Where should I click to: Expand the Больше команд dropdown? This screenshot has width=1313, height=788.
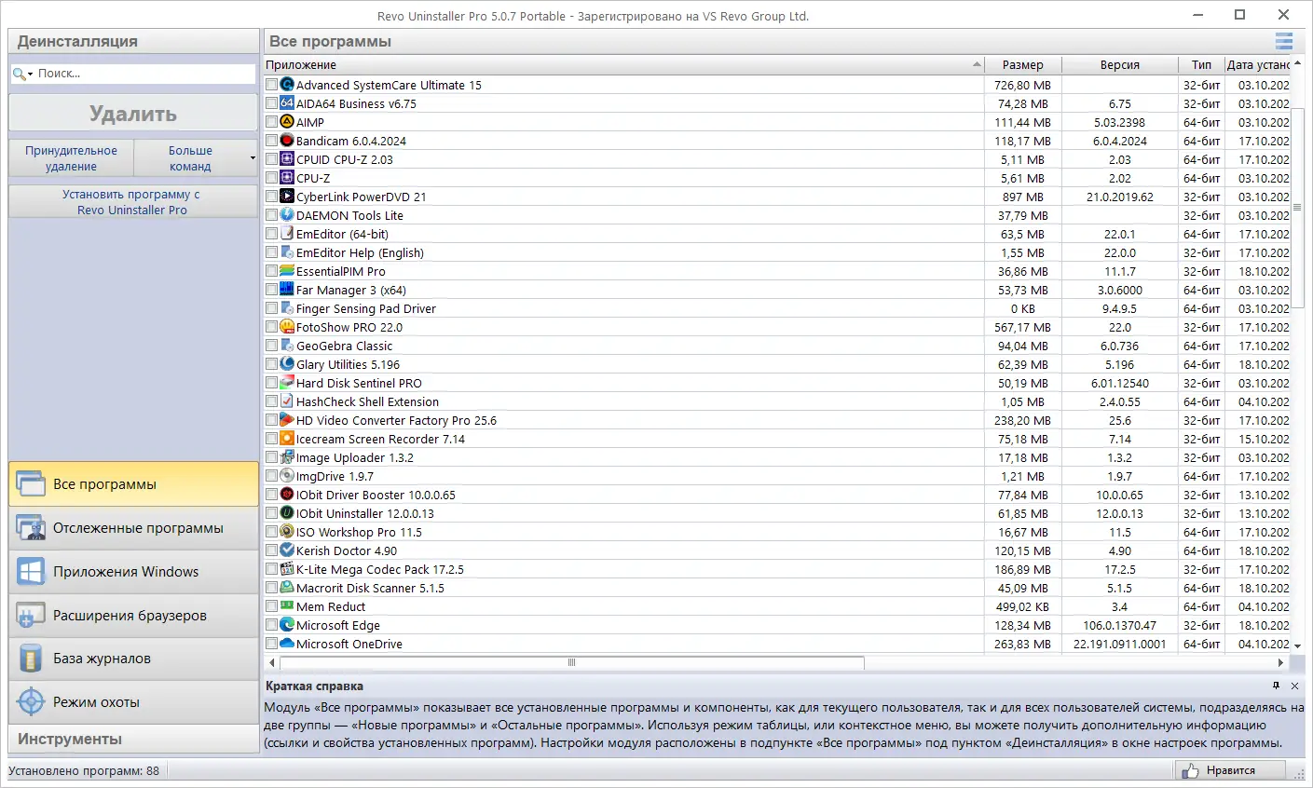pos(253,158)
